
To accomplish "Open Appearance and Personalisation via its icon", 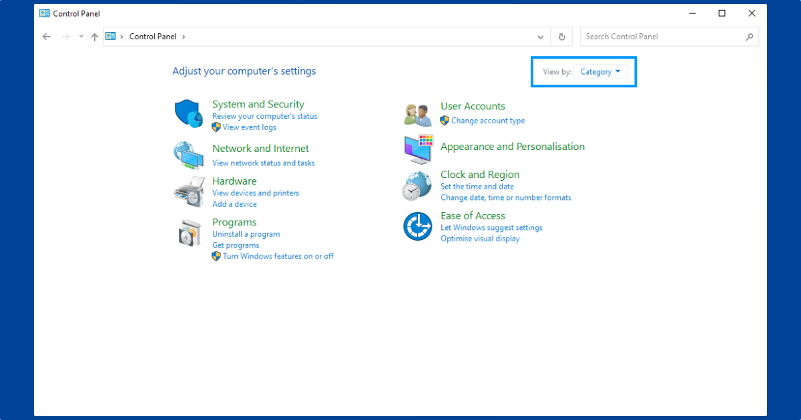I will pyautogui.click(x=417, y=149).
